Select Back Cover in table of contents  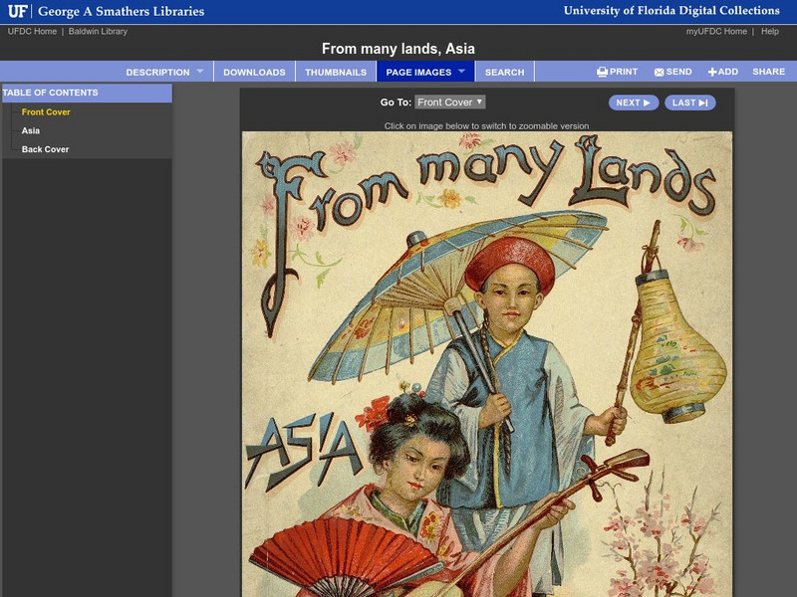[45, 149]
